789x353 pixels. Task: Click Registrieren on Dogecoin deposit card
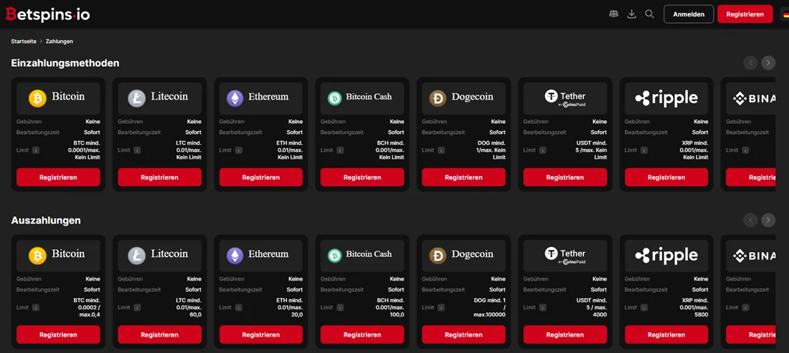[464, 178]
